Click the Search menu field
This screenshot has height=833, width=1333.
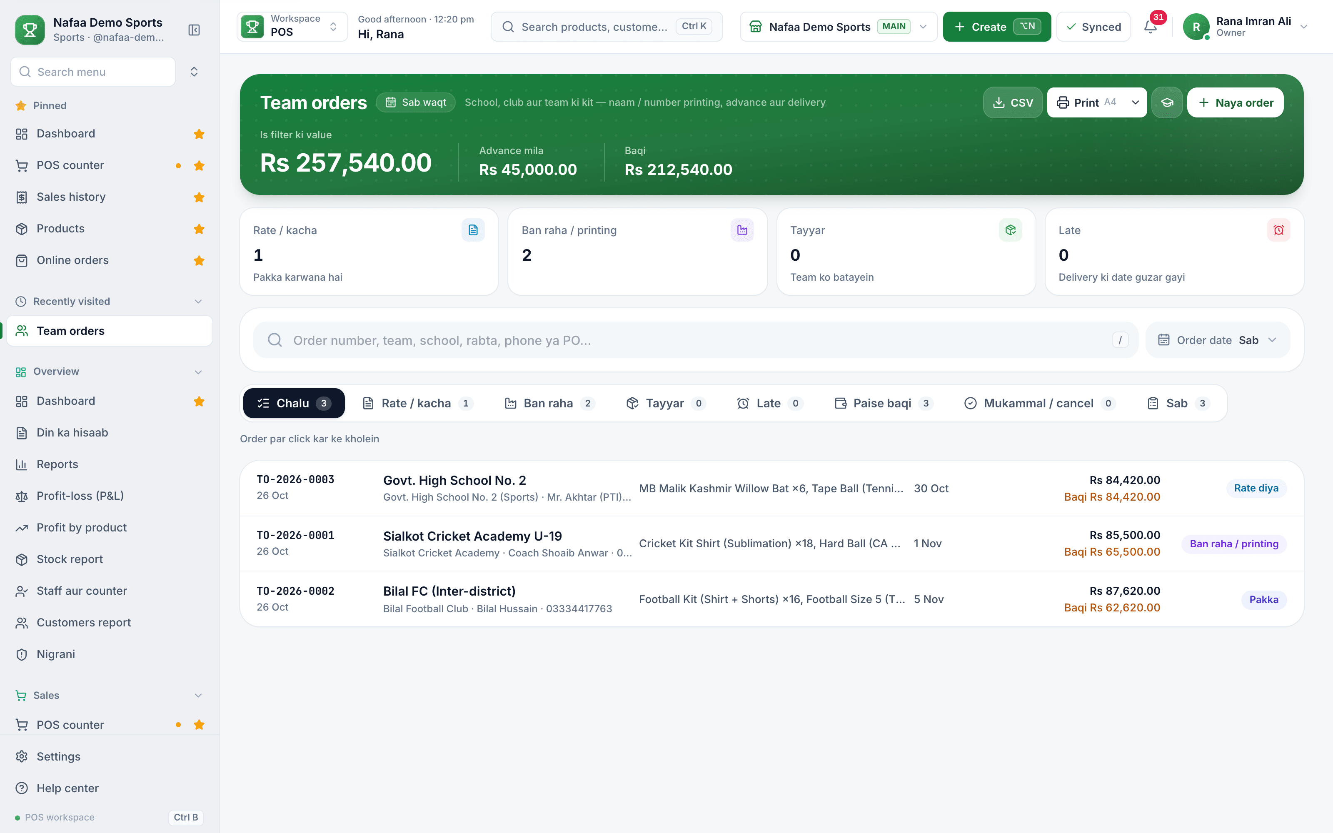click(x=92, y=72)
